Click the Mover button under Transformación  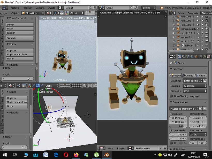click(20, 25)
